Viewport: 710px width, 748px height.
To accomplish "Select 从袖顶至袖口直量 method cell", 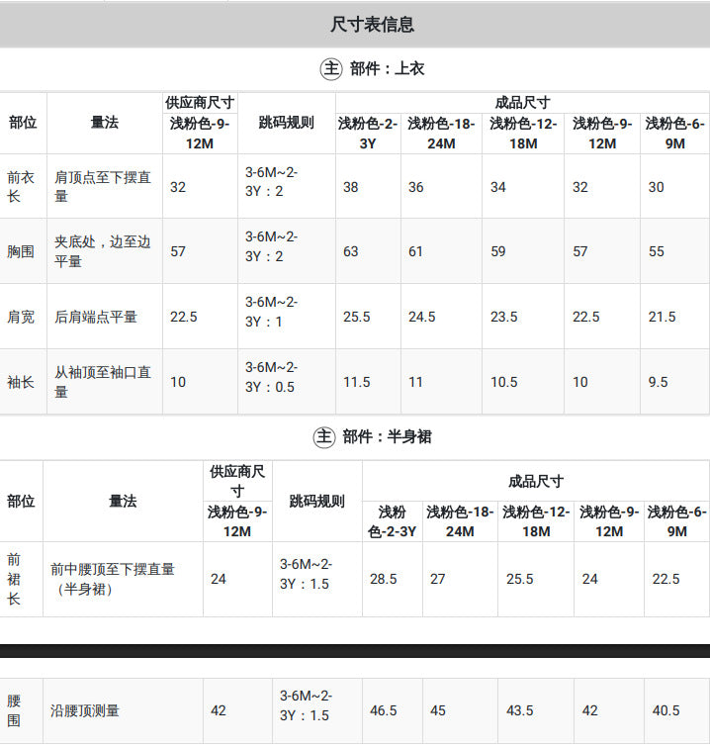I will [x=103, y=382].
